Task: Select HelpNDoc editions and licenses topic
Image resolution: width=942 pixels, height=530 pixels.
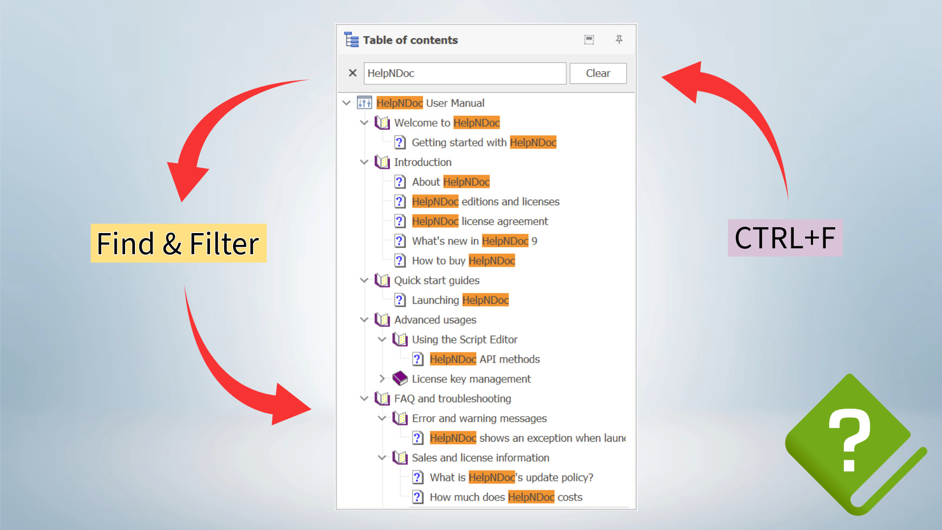Action: [485, 202]
